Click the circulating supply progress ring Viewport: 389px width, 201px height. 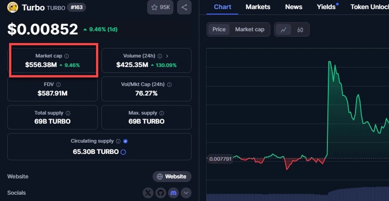(x=123, y=152)
